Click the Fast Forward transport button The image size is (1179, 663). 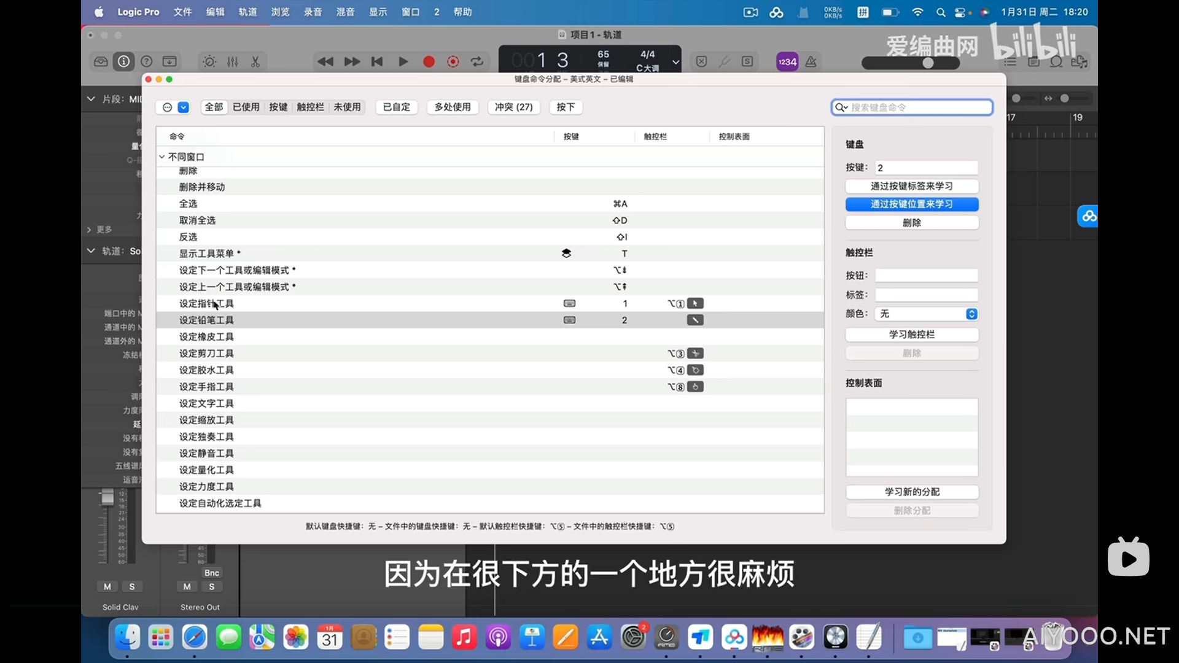352,61
